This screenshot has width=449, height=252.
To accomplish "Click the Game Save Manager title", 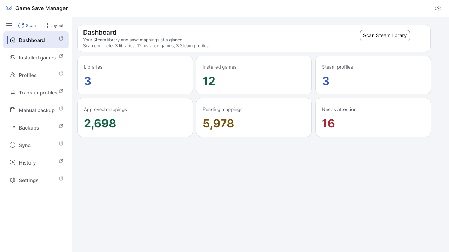I will coord(42,8).
